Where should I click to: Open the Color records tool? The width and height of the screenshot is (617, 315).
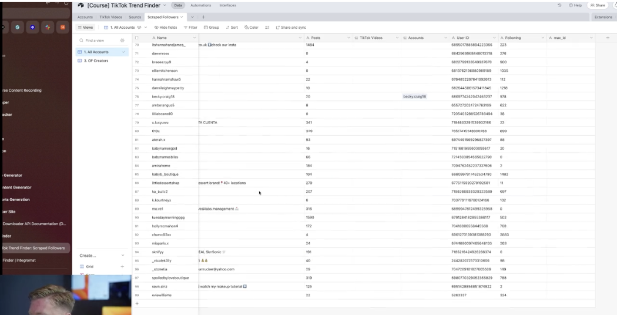coord(252,28)
